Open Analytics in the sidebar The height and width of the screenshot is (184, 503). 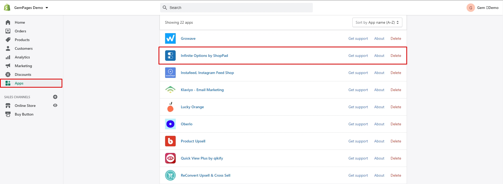[x=22, y=57]
